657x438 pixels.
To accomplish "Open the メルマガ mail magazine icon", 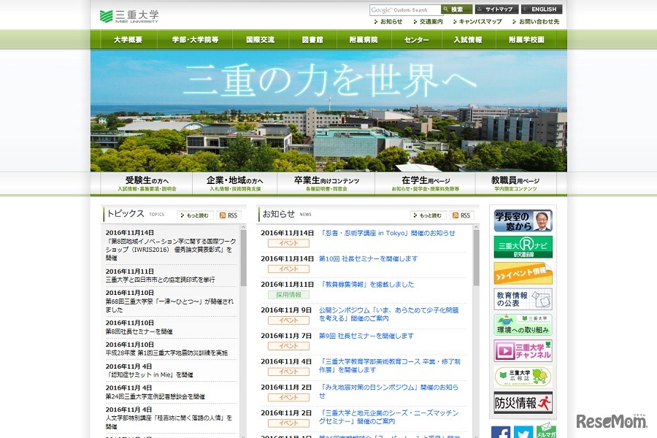I will [x=546, y=431].
